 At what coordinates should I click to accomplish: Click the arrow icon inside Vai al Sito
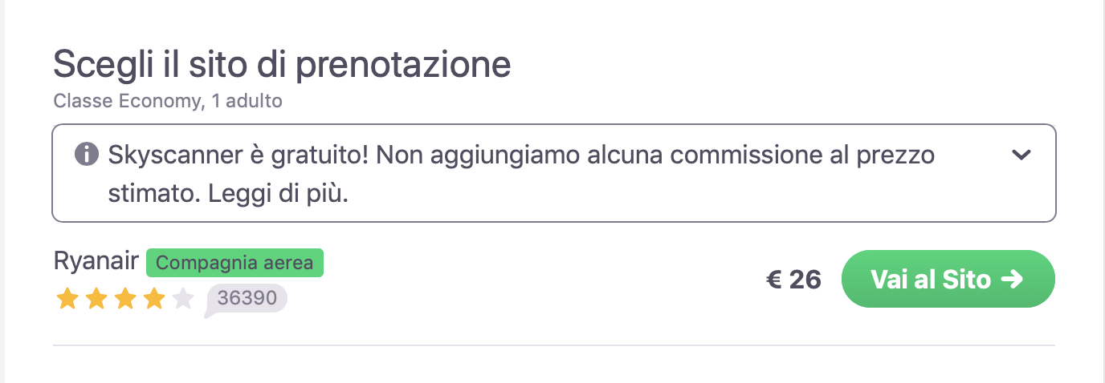tap(1013, 279)
